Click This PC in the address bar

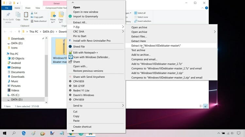(34, 32)
